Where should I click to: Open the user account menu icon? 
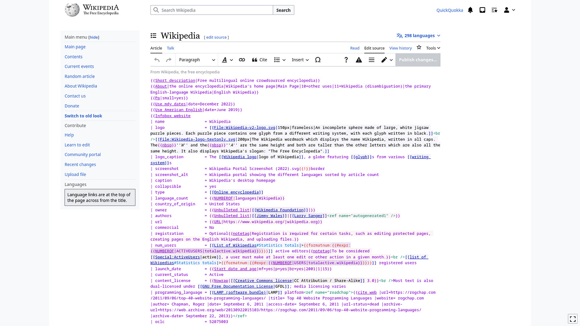(509, 10)
